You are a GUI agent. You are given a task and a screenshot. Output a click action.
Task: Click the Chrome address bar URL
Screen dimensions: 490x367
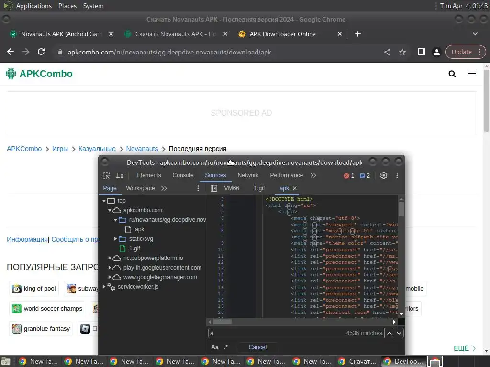pyautogui.click(x=169, y=52)
